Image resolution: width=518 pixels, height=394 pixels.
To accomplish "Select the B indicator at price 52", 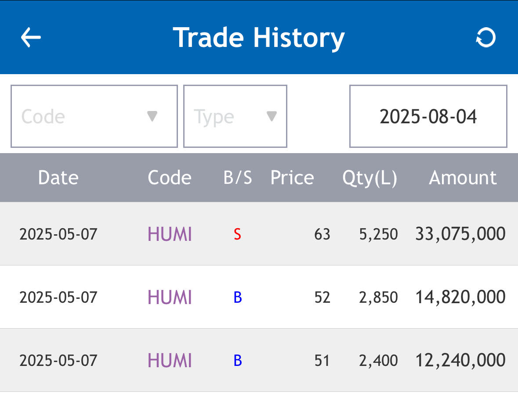I will pyautogui.click(x=238, y=297).
